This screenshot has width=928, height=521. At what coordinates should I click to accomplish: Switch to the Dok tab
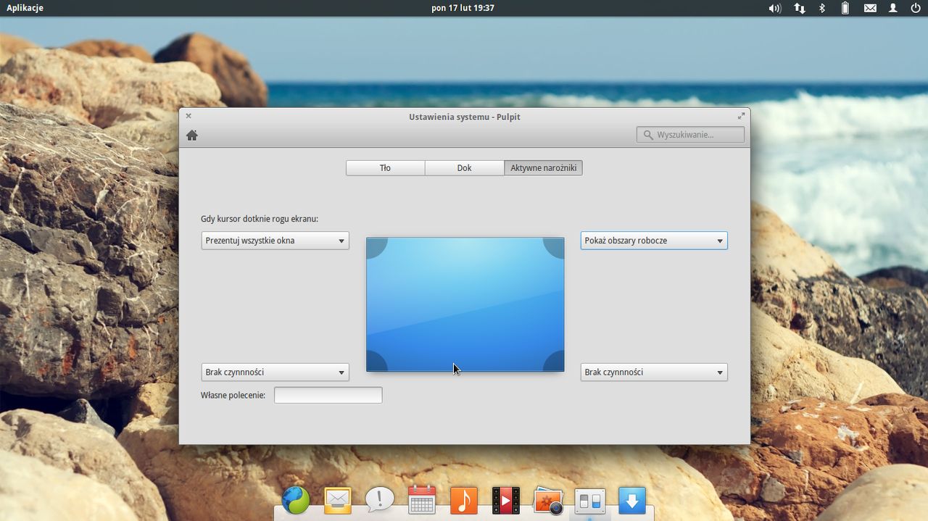point(464,168)
